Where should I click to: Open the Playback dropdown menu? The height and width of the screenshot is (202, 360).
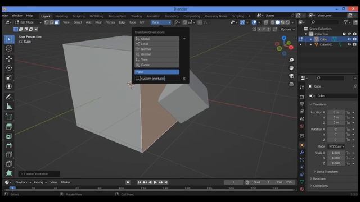tap(23, 182)
